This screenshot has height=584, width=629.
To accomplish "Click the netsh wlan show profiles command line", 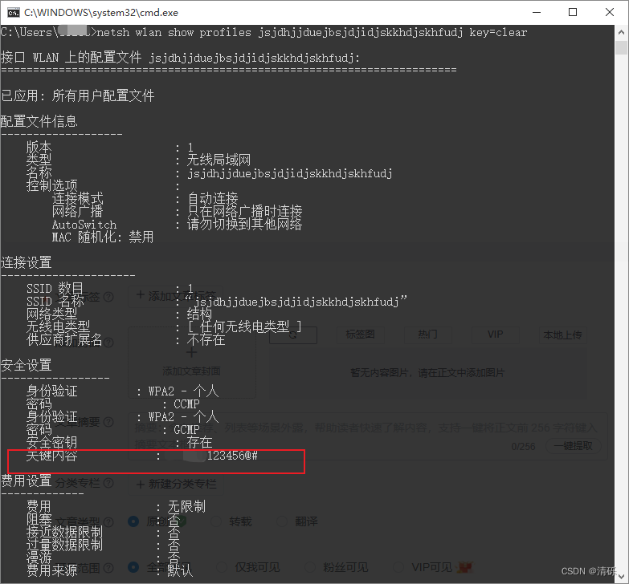I will click(264, 32).
